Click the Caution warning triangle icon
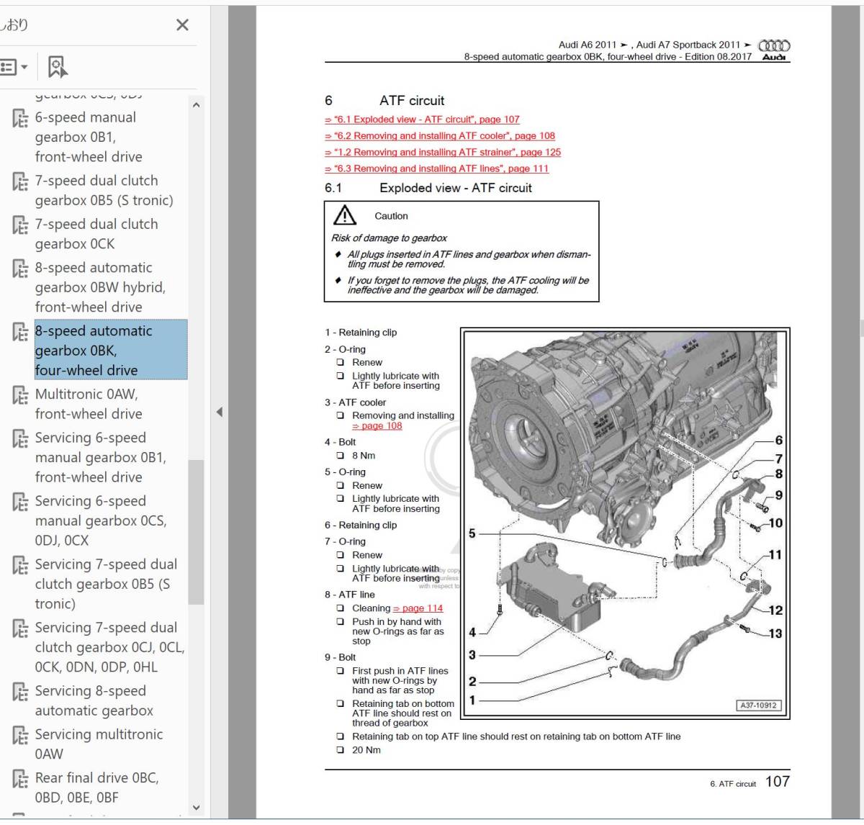 [345, 215]
